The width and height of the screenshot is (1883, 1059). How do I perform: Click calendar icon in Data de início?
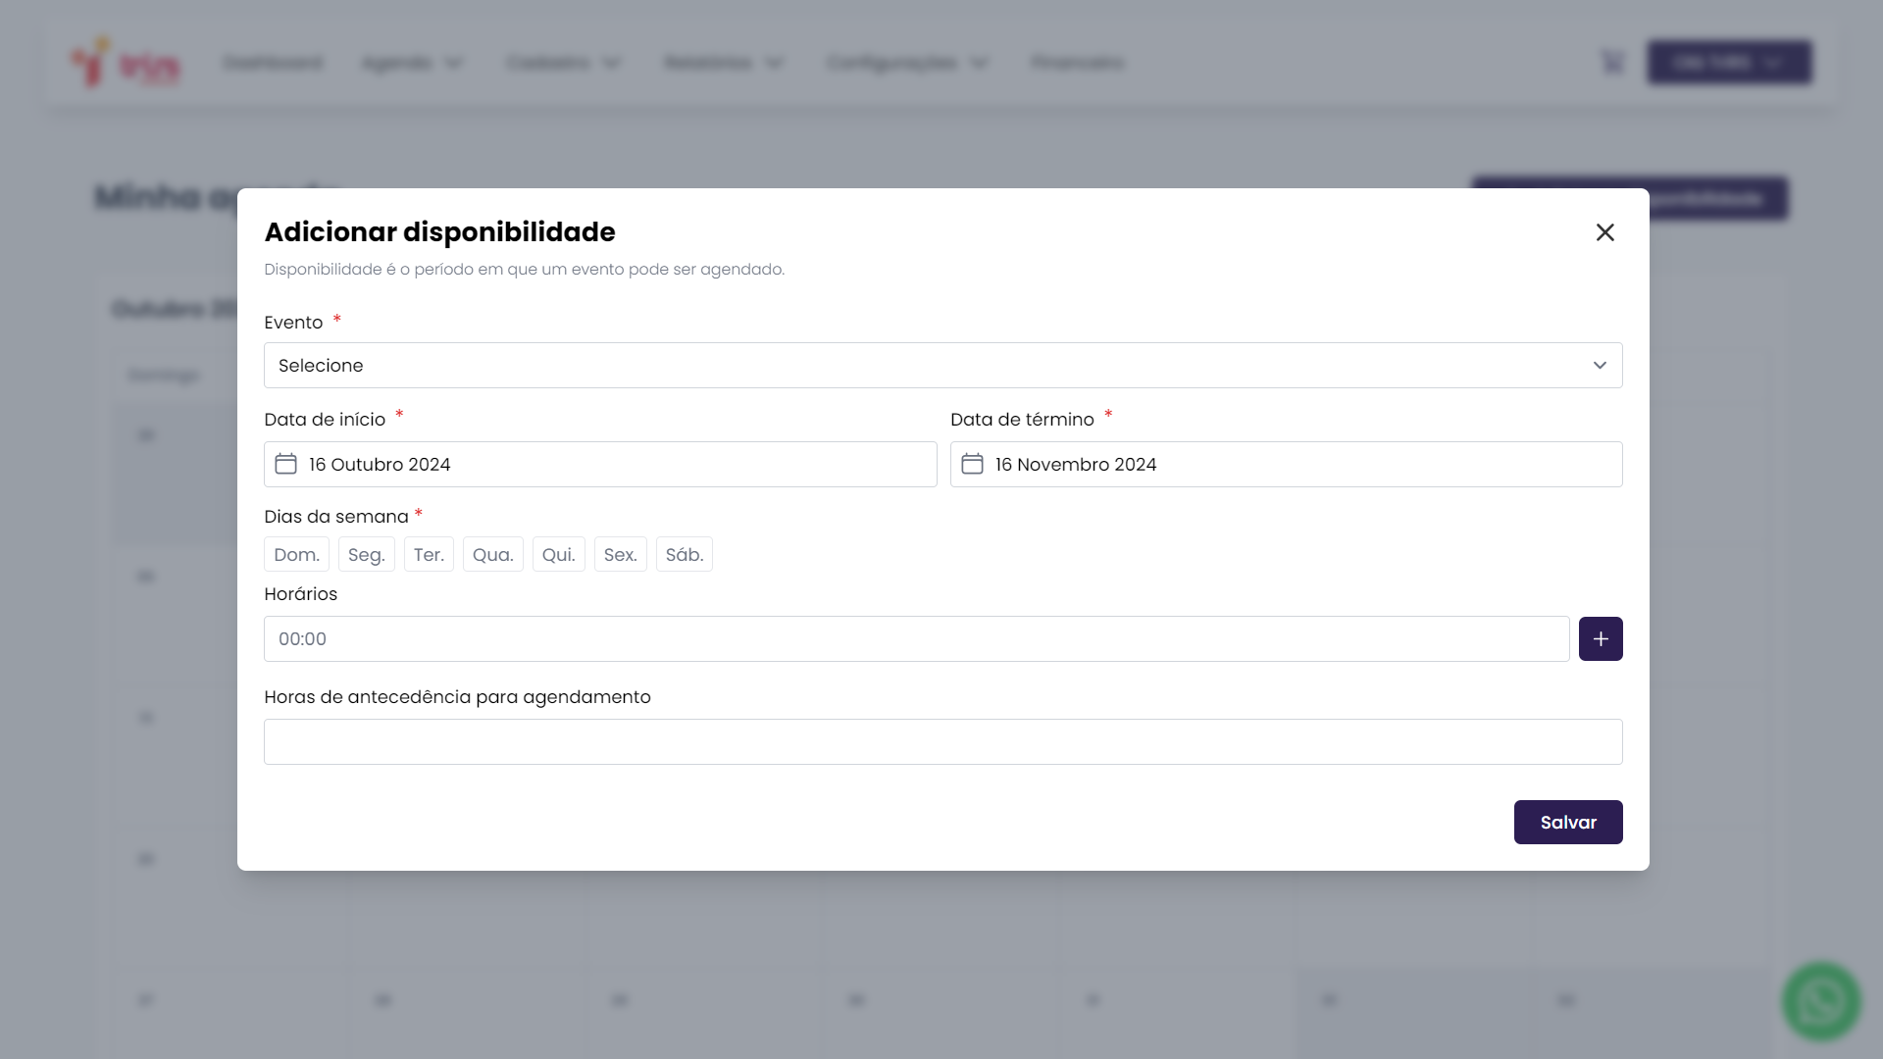(x=285, y=464)
